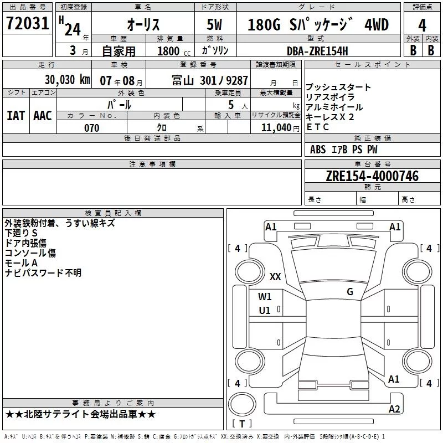This screenshot has width=443, height=443.
Task: Select recycle deposit 11,040円
Action: coord(280,128)
